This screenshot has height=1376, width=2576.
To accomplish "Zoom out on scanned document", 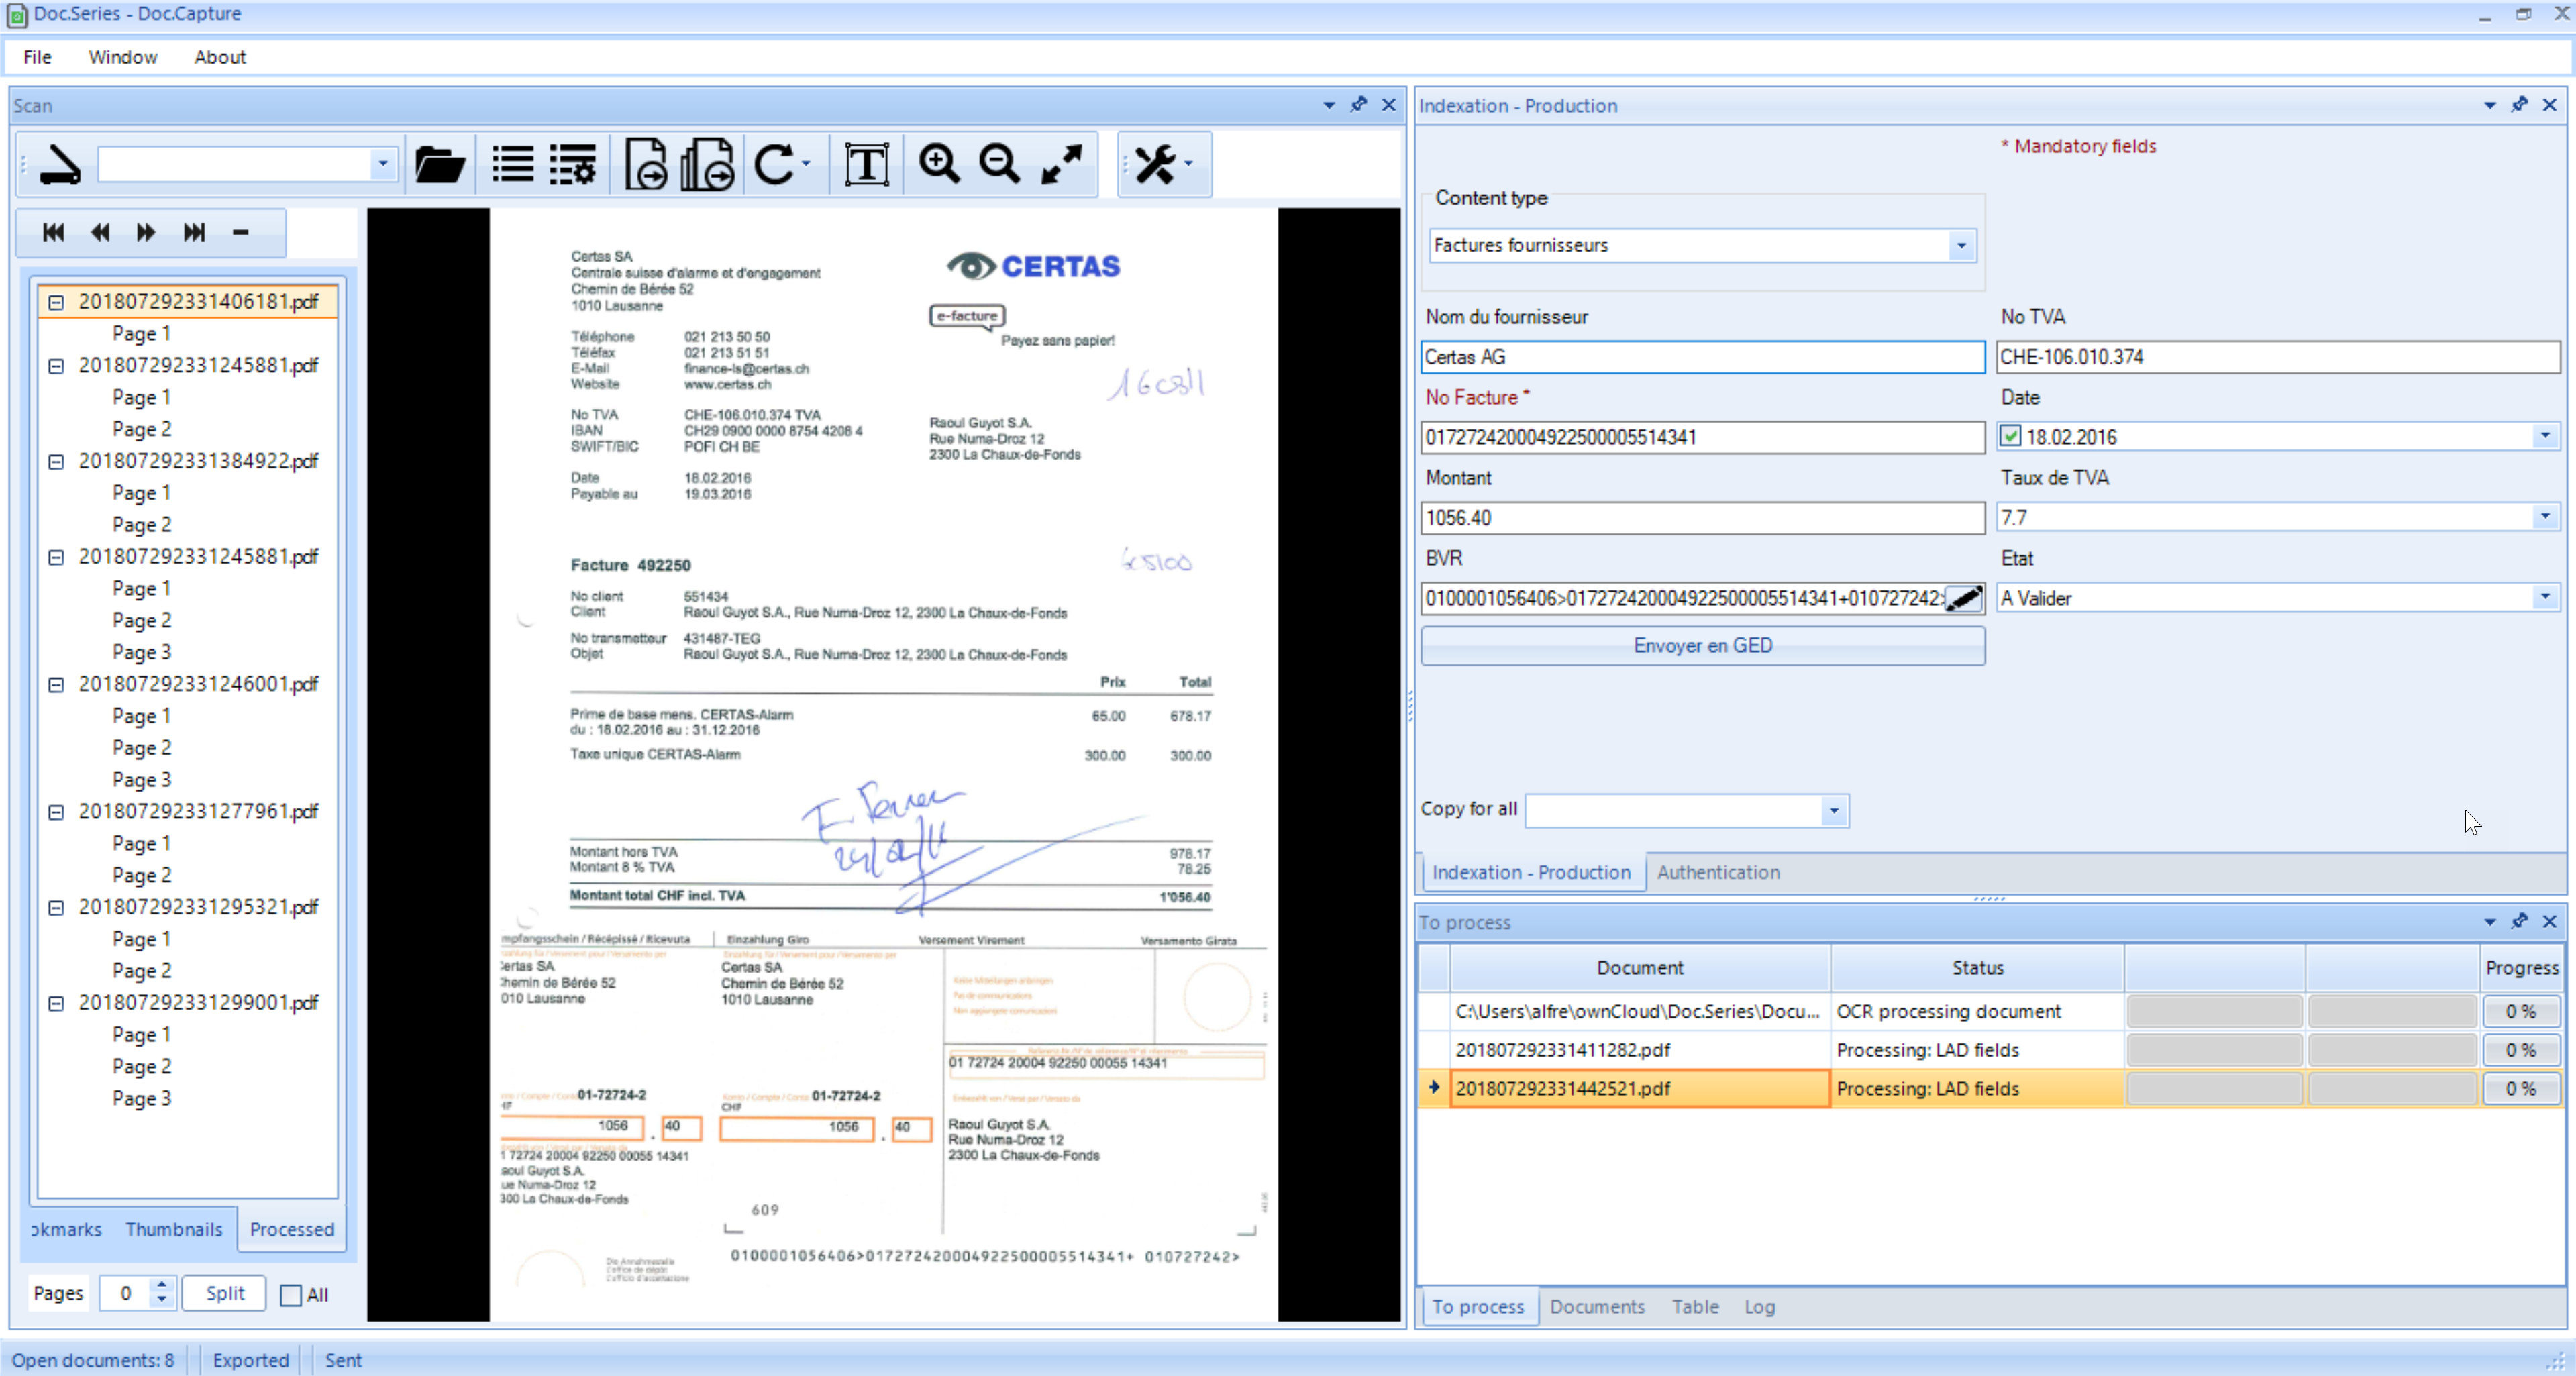I will [x=999, y=163].
